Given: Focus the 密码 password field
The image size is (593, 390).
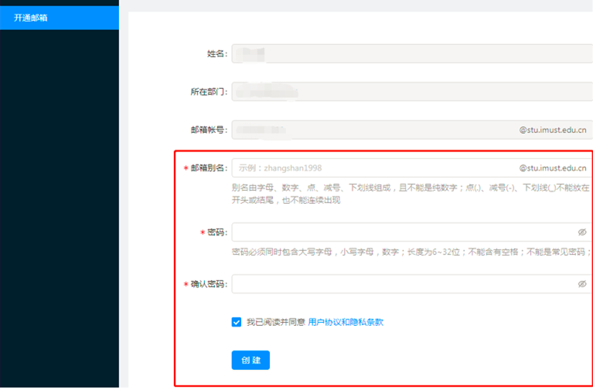Looking at the screenshot, I should (x=412, y=232).
